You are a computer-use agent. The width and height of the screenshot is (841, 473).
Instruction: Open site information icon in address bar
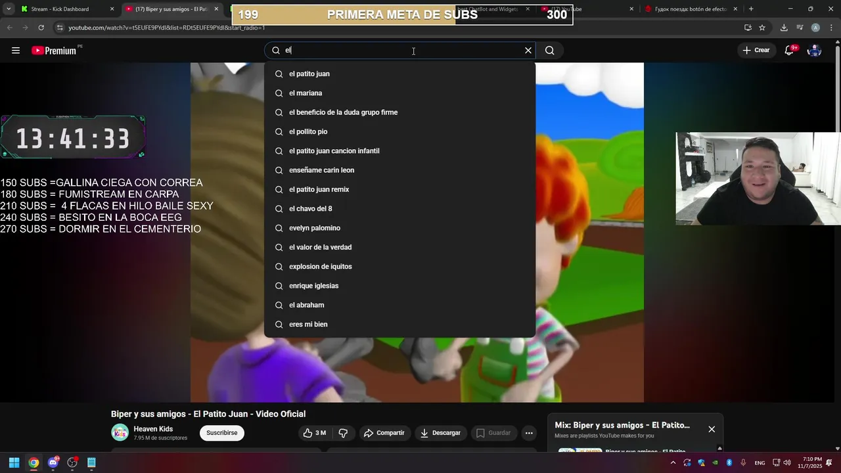pyautogui.click(x=60, y=28)
